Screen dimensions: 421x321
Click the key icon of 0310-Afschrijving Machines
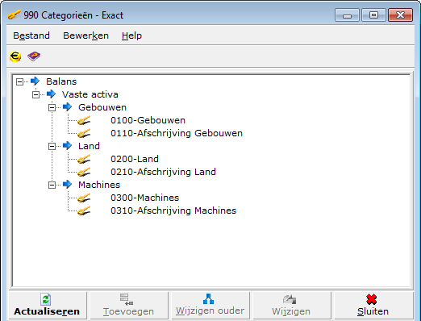84,211
